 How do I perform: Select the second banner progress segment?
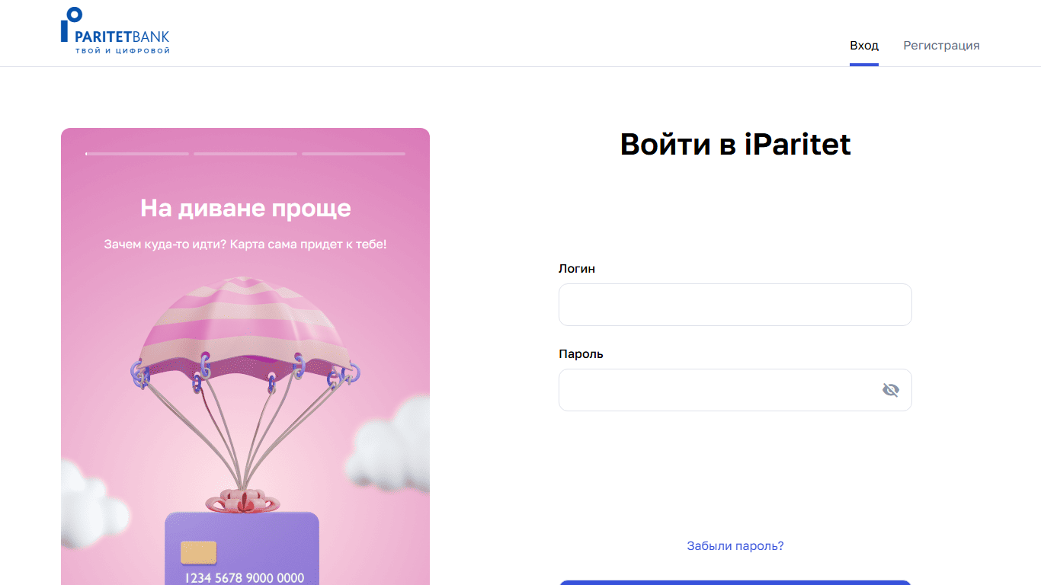tap(245, 154)
